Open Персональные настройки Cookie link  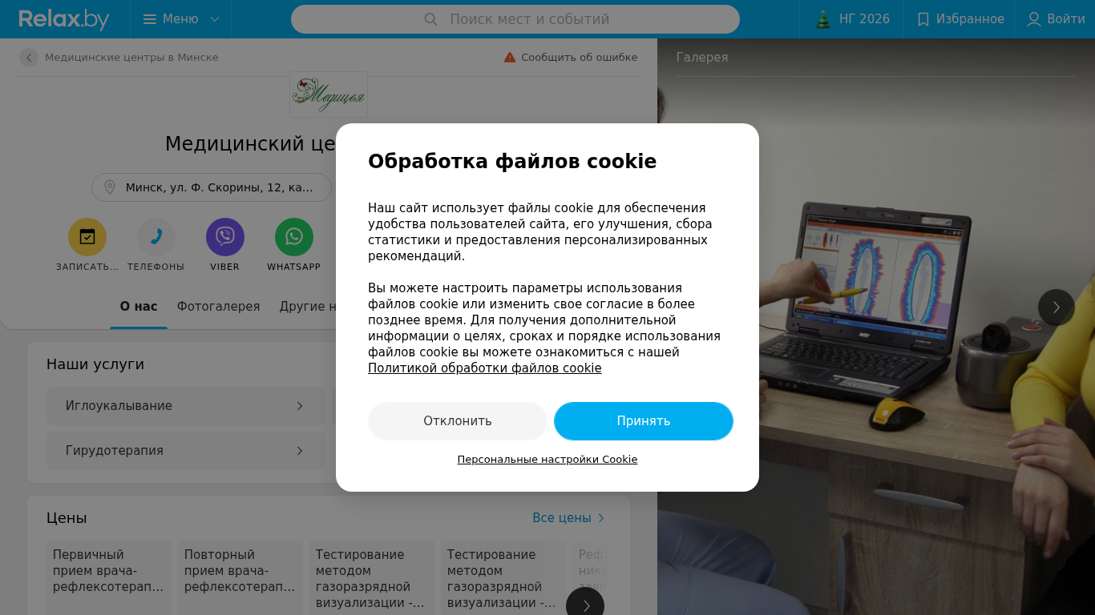click(547, 460)
